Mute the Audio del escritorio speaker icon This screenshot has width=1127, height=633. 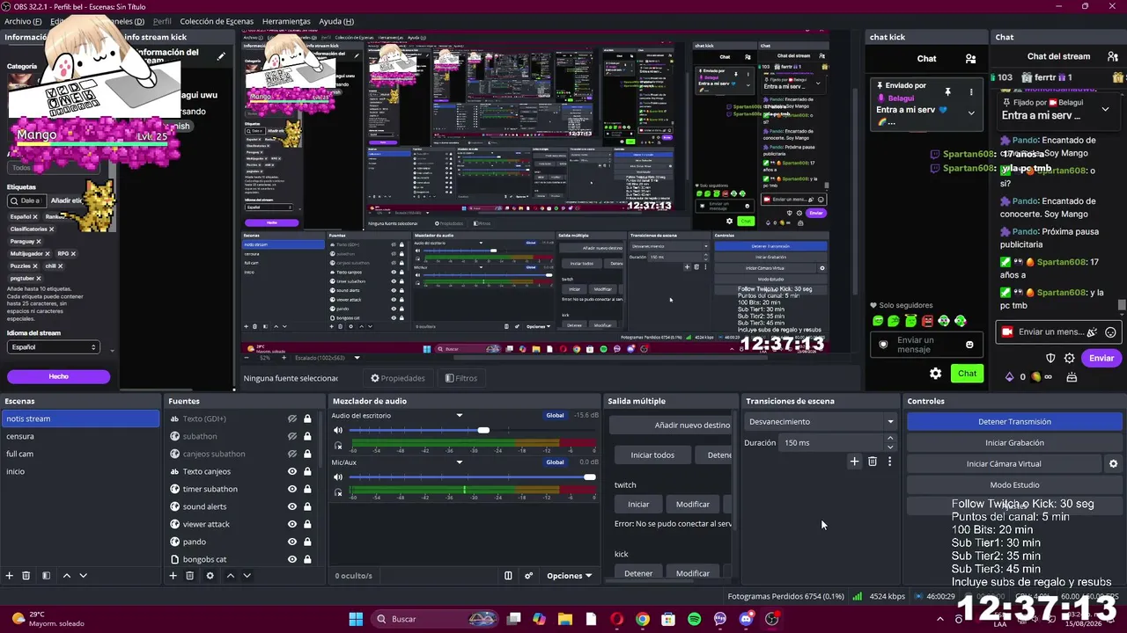(337, 430)
